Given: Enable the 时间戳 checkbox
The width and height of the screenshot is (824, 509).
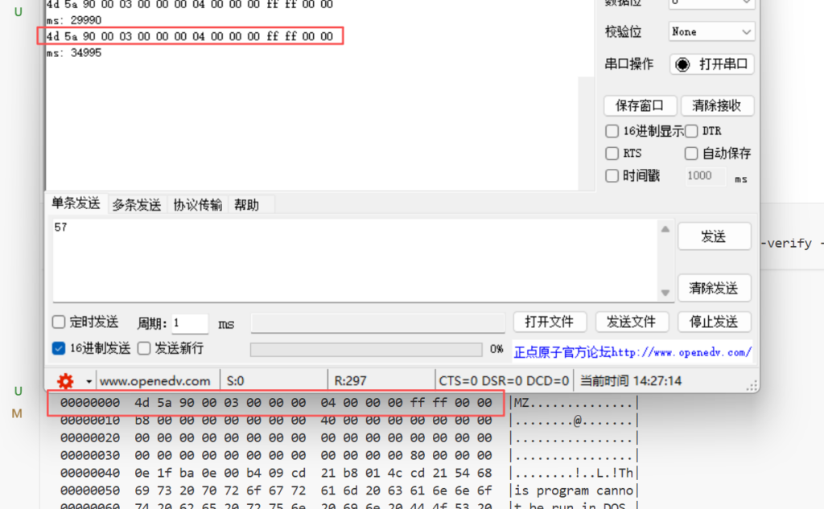Looking at the screenshot, I should tap(612, 175).
